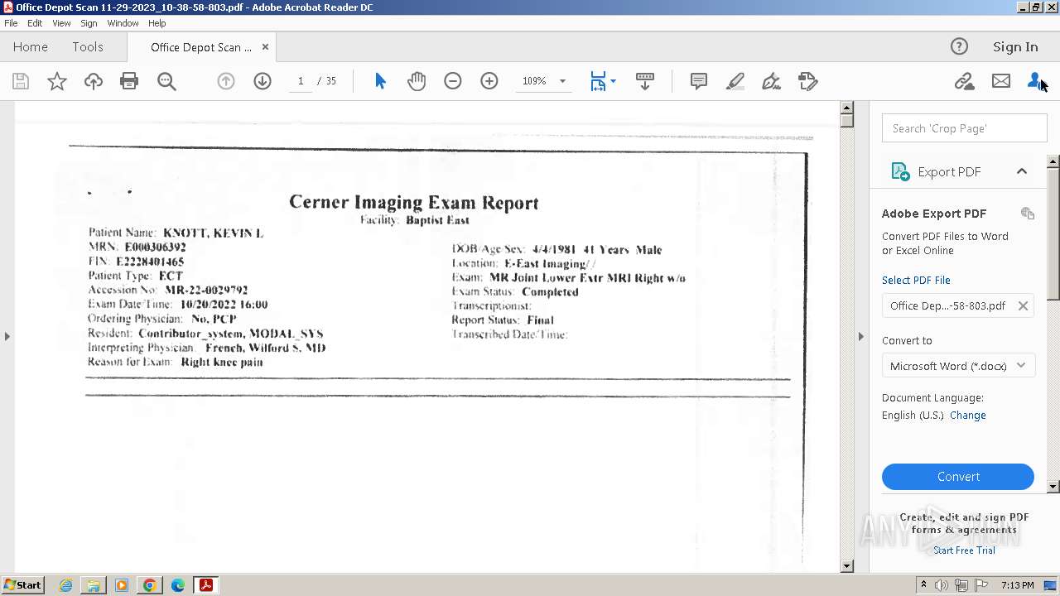This screenshot has width=1060, height=596.
Task: Switch to the Tools tab
Action: (88, 47)
